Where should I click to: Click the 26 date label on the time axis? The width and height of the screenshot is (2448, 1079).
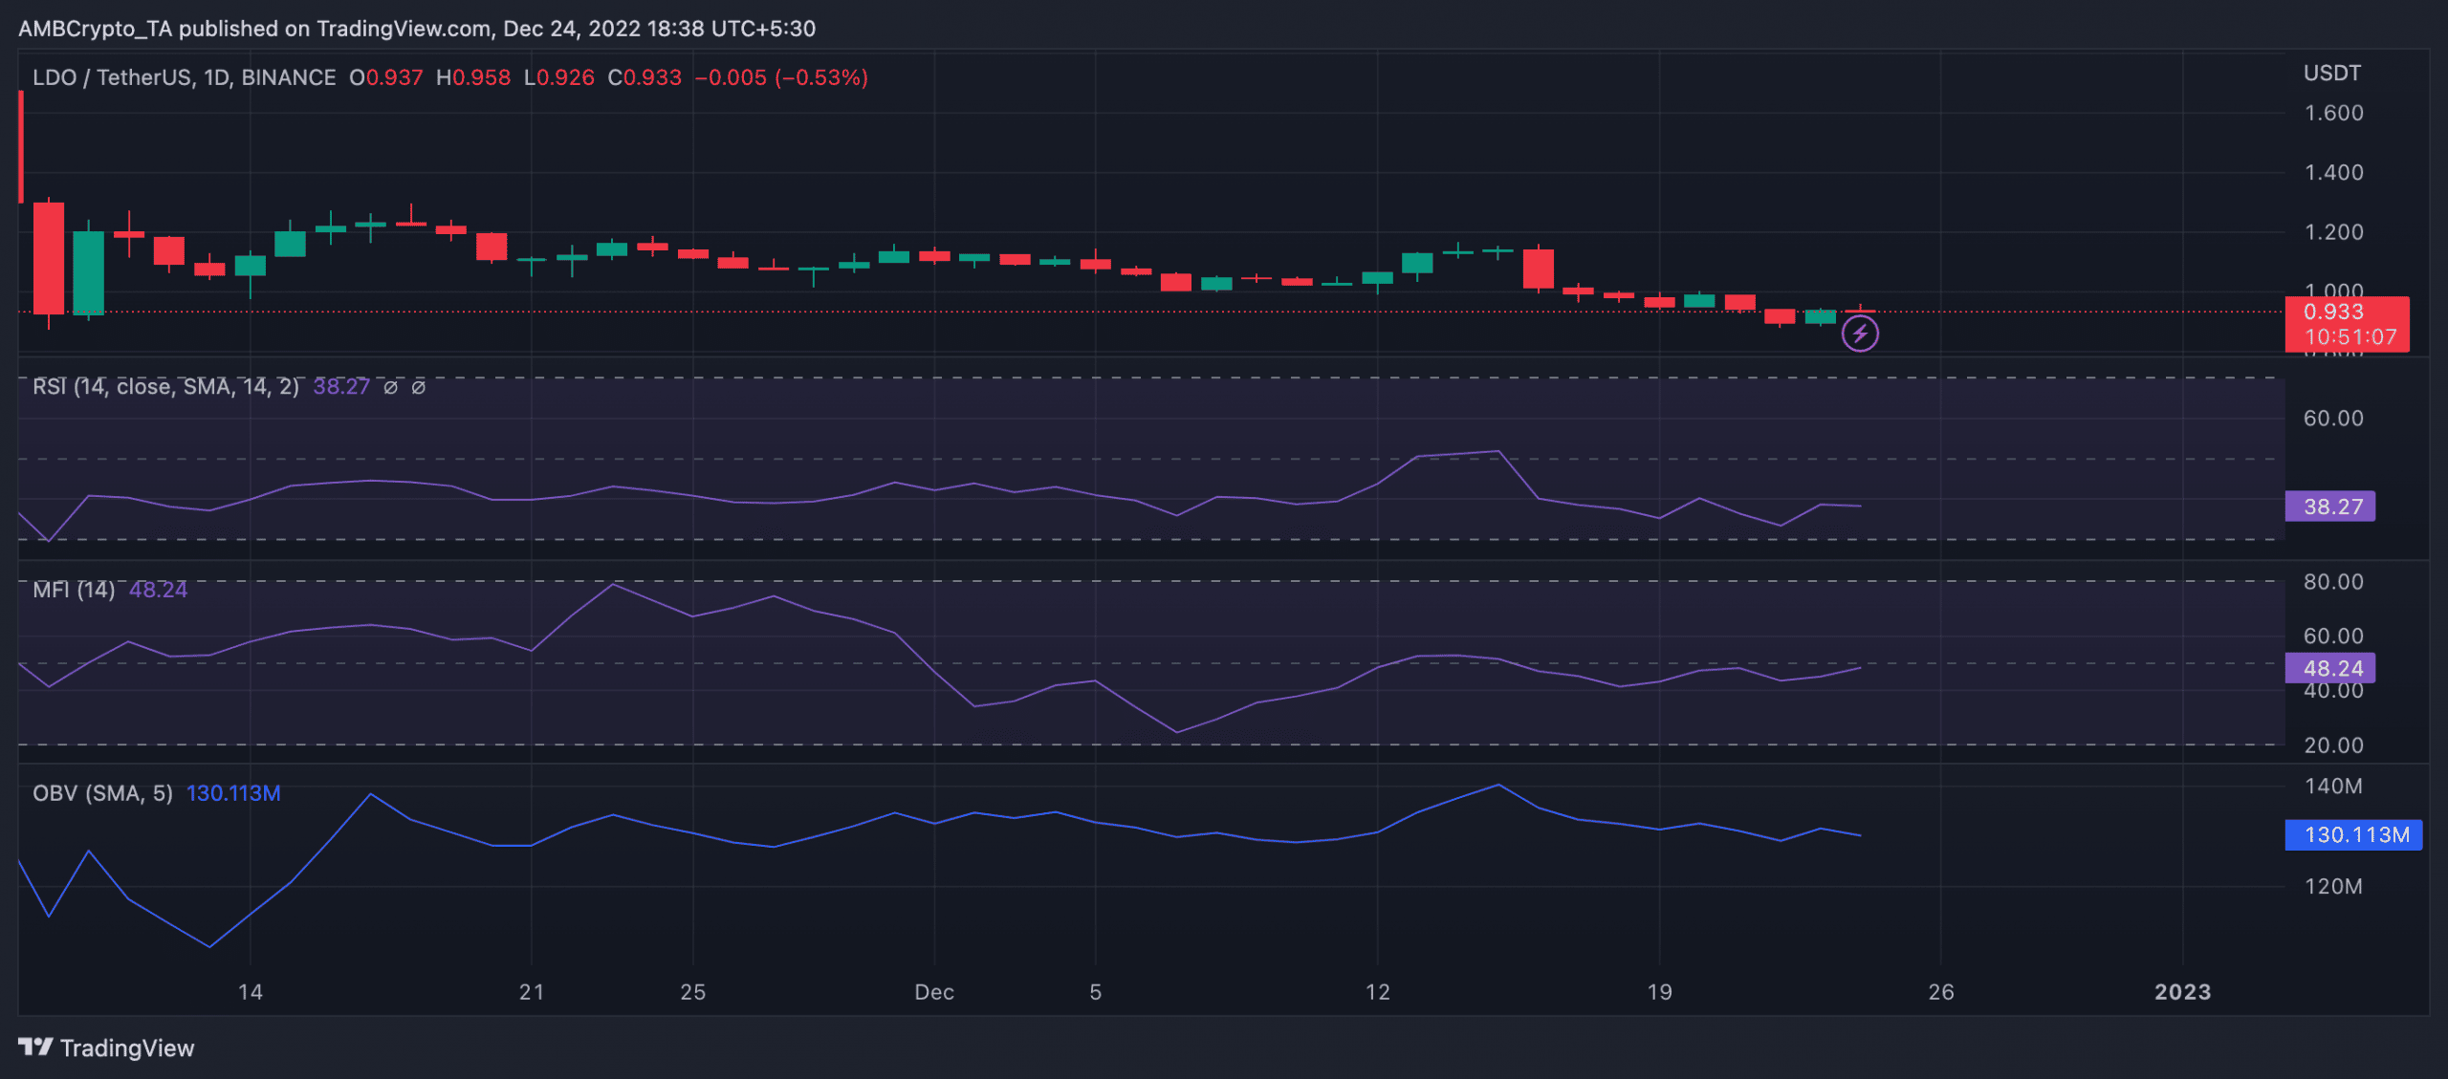pos(1941,992)
